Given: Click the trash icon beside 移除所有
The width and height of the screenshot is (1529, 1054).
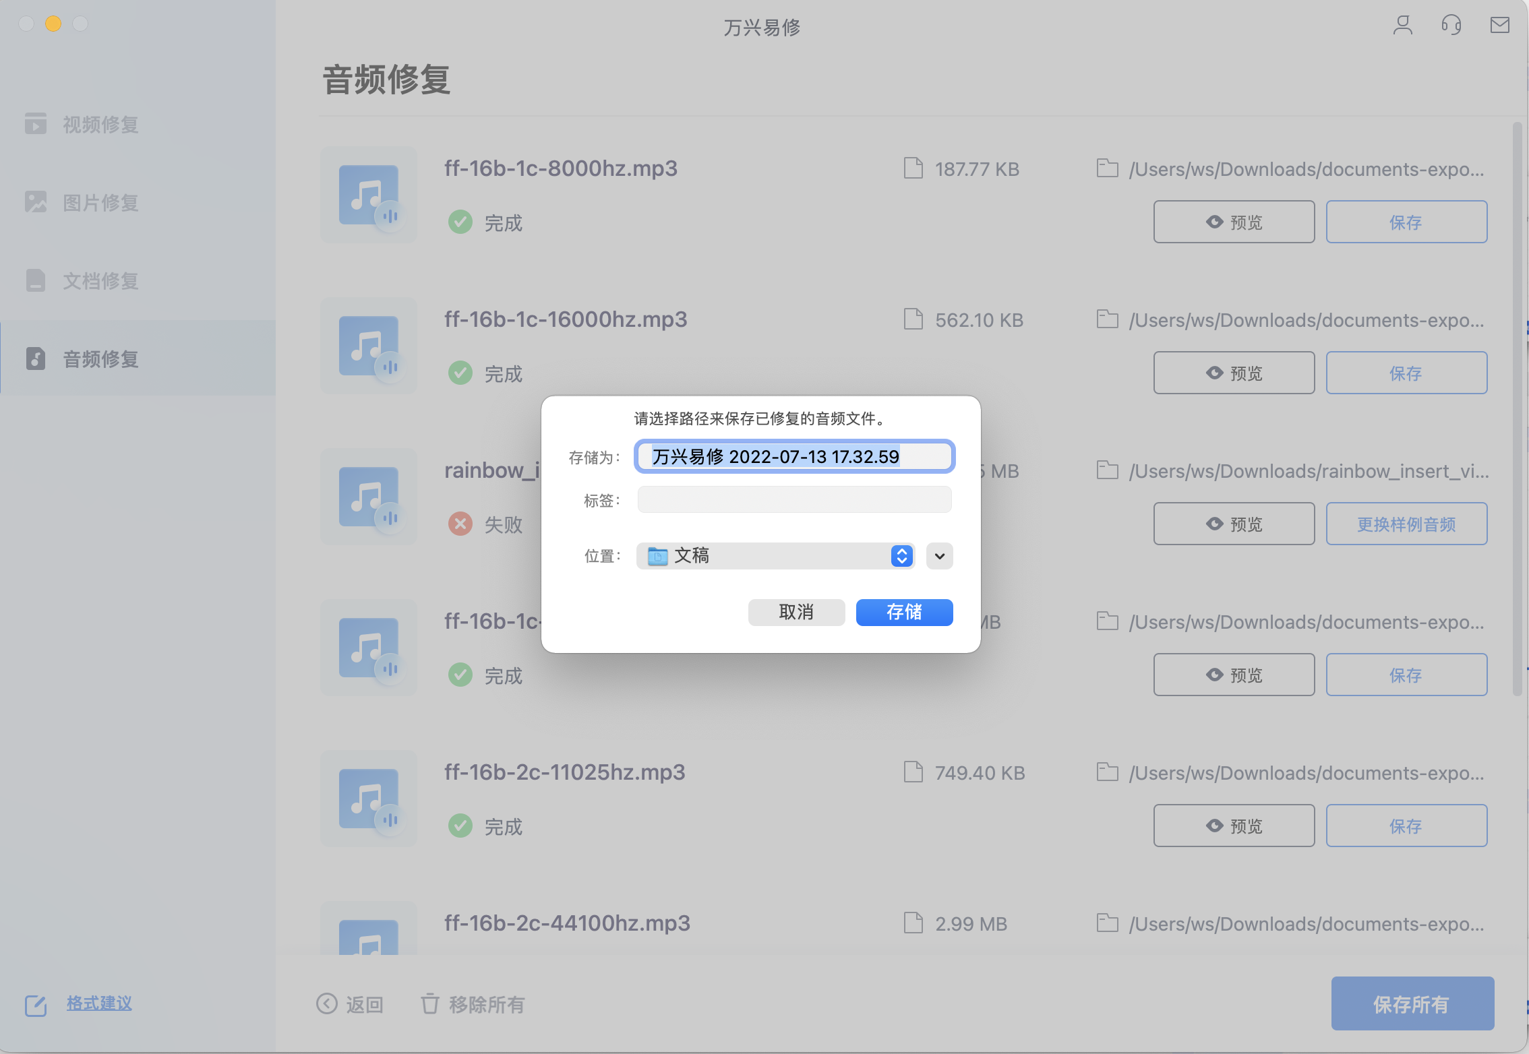Looking at the screenshot, I should point(429,1003).
